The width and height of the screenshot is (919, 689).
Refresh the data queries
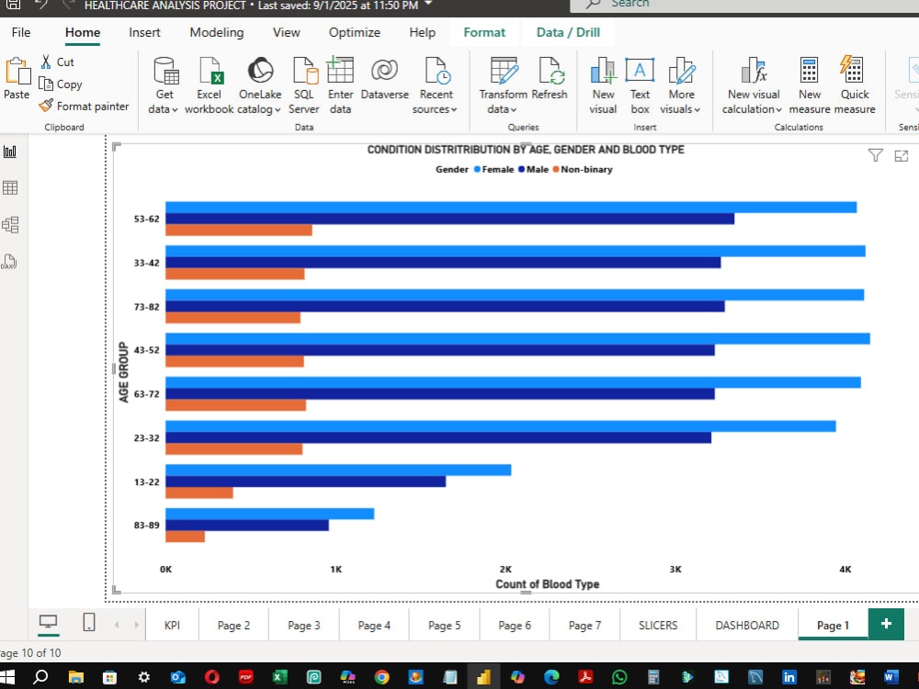(550, 78)
